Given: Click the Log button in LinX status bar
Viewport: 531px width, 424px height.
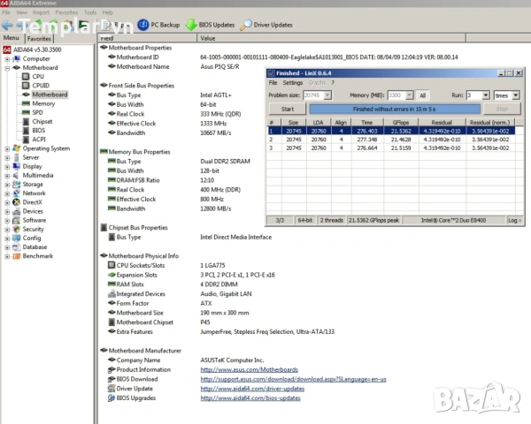Looking at the screenshot, I should pyautogui.click(x=514, y=221).
